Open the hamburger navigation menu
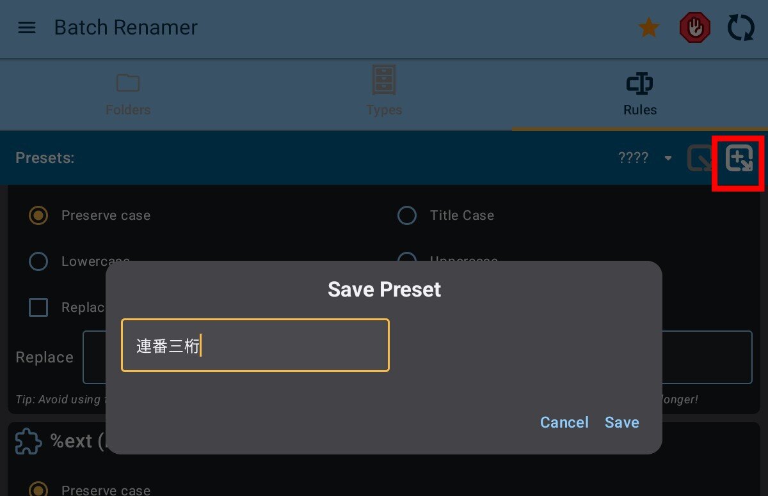 coord(27,27)
